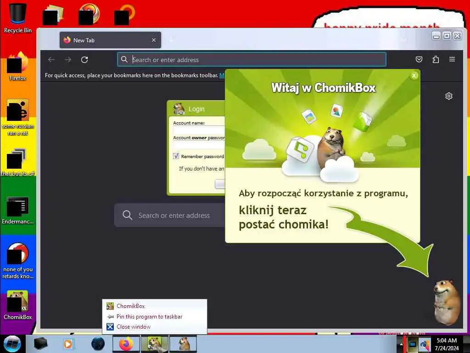
Task: Click the Login window title bar
Action: (196, 108)
